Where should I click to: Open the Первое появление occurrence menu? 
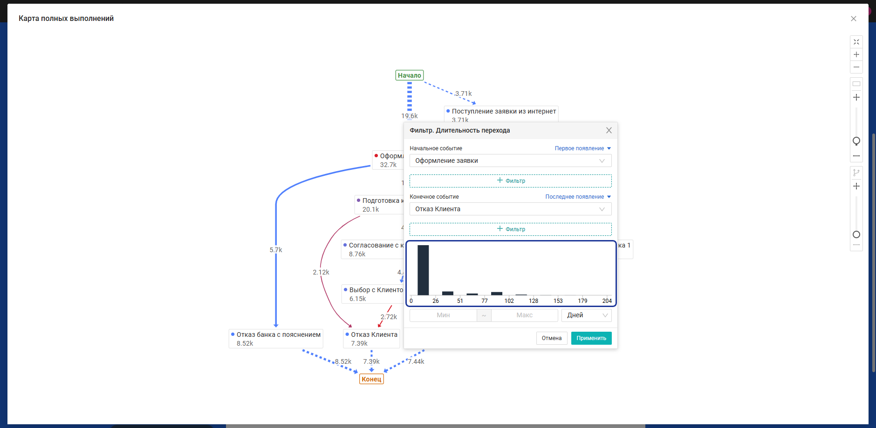[x=582, y=148]
